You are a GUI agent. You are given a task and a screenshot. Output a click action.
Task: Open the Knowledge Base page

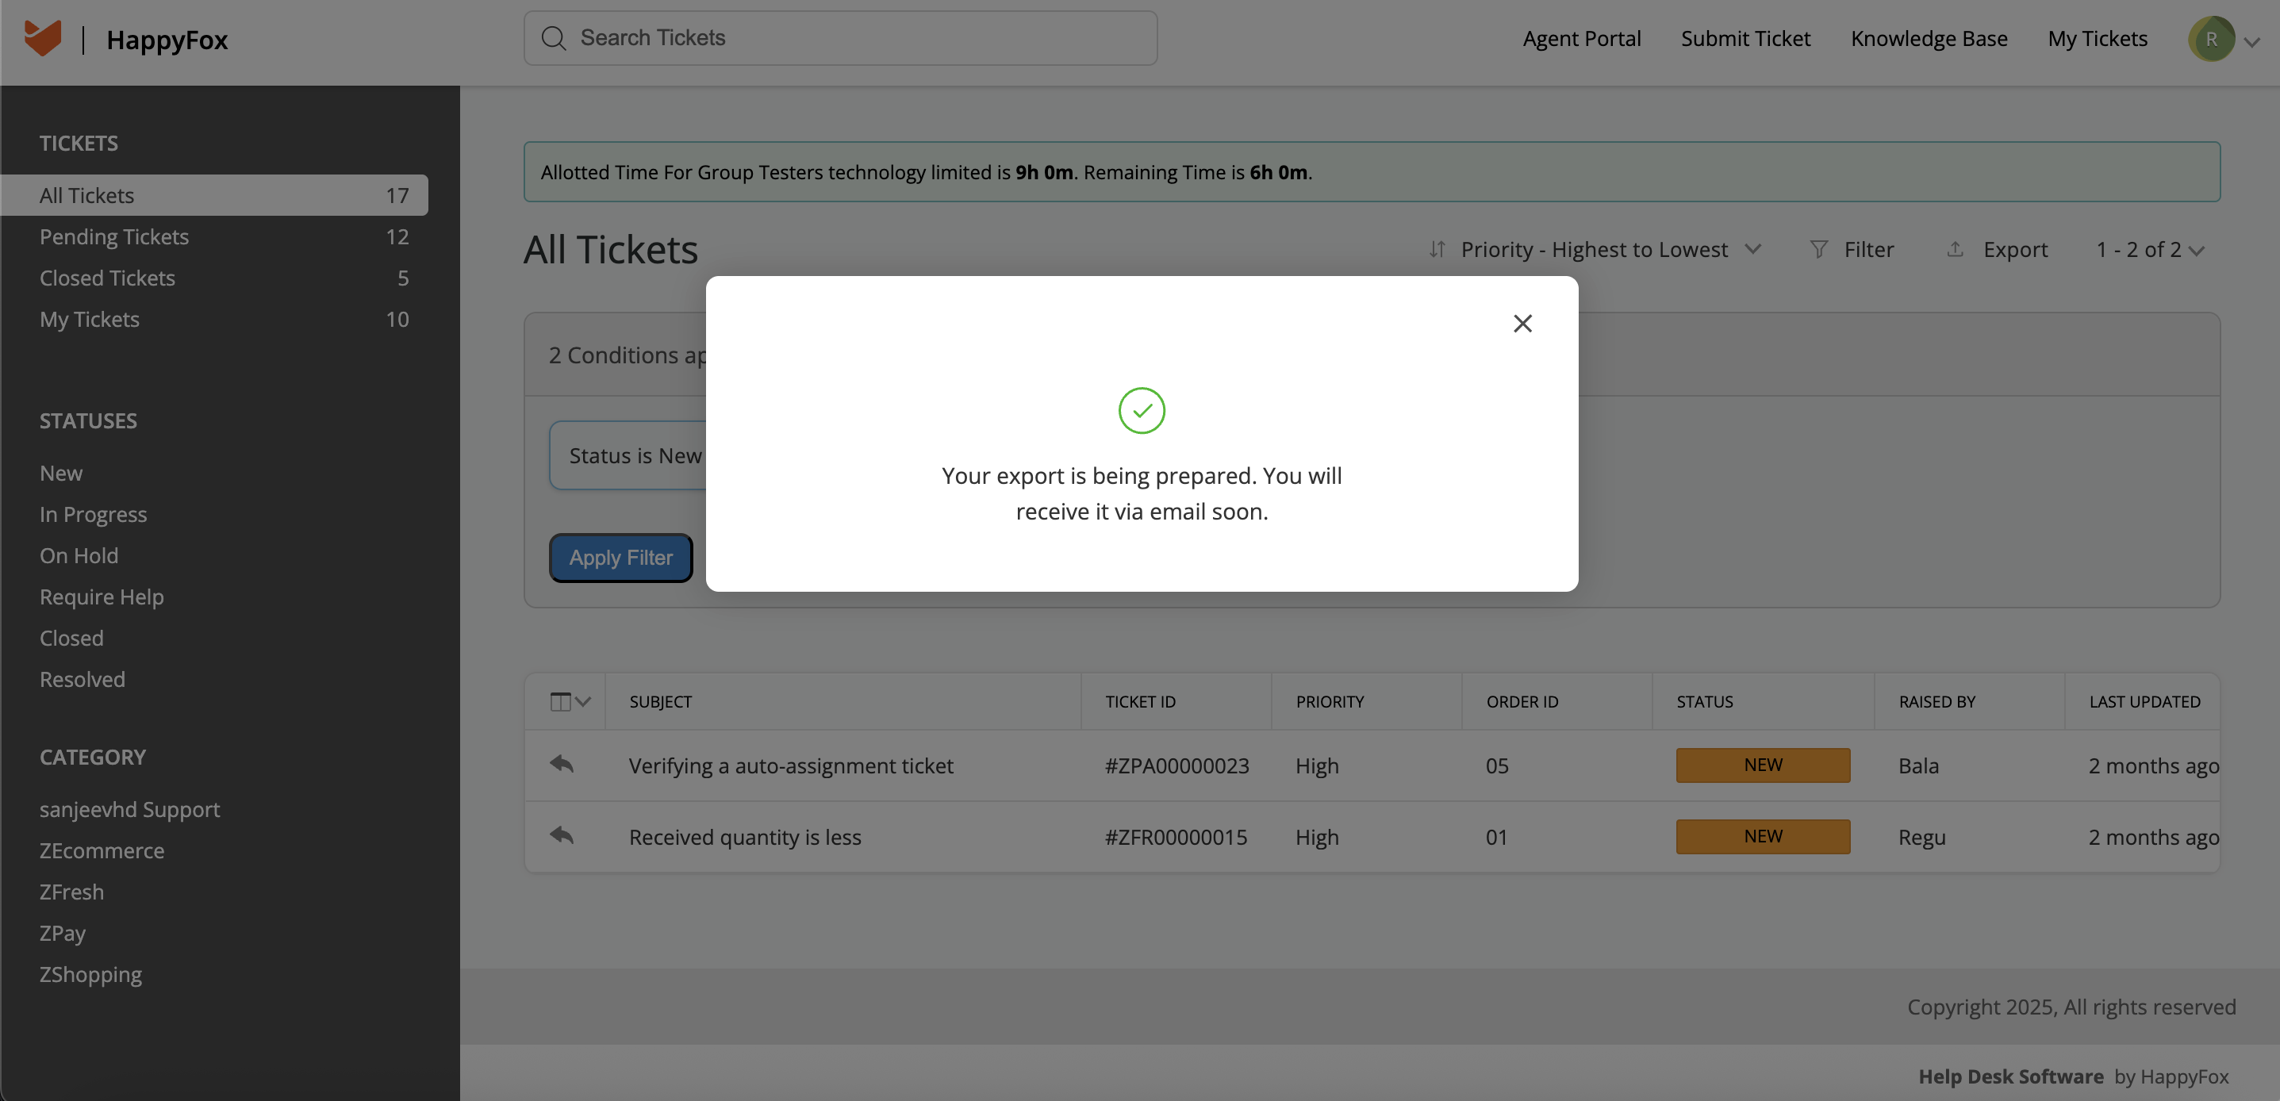[1929, 39]
